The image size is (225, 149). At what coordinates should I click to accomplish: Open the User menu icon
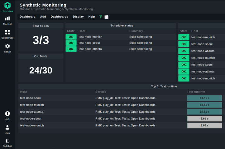coord(7,128)
